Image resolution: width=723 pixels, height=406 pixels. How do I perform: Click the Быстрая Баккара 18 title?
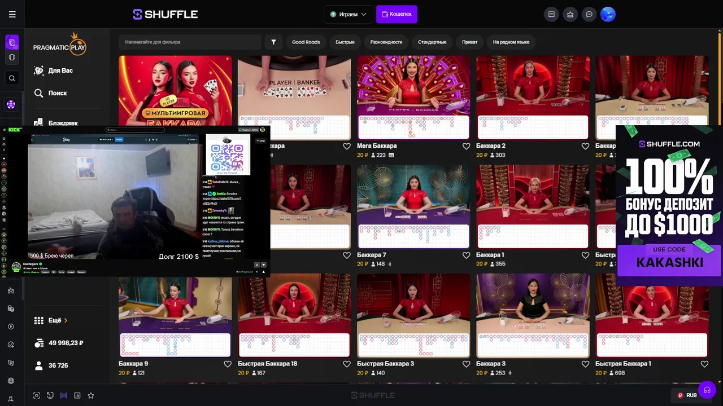(x=268, y=364)
